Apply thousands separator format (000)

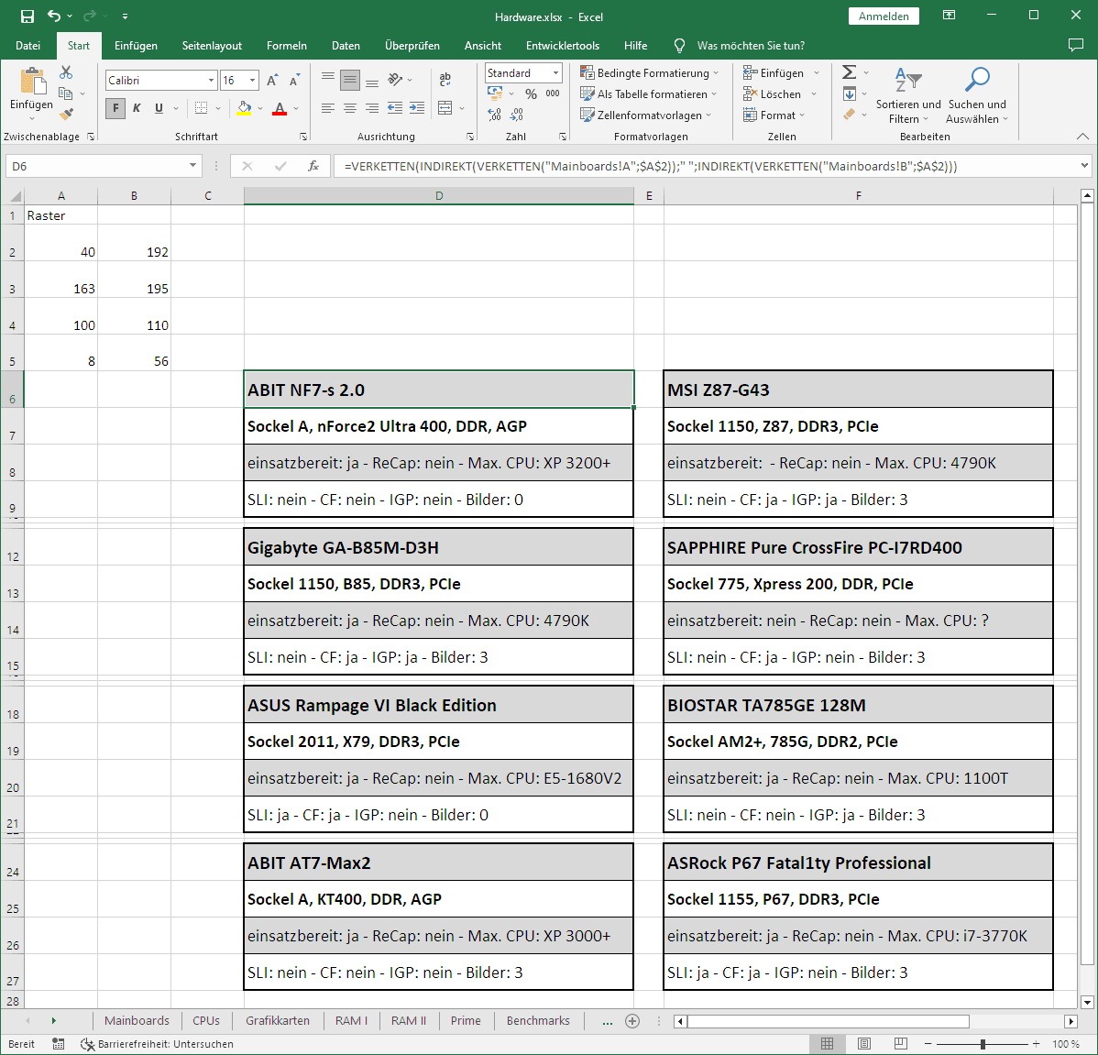pos(553,93)
